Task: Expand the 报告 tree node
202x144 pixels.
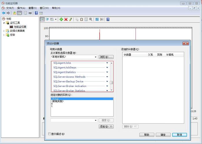Action: point(4,35)
